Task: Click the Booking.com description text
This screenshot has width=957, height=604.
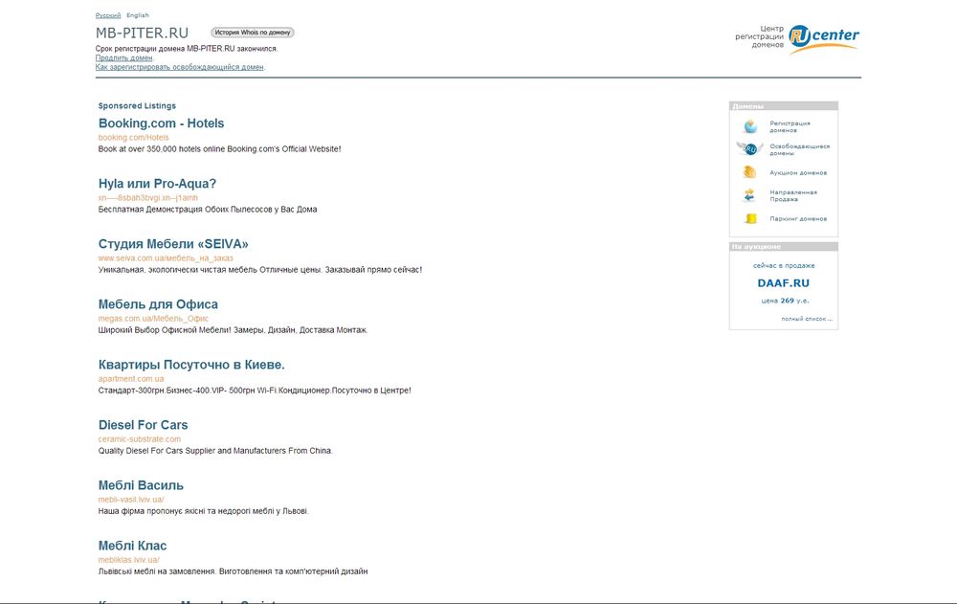Action: pos(220,149)
